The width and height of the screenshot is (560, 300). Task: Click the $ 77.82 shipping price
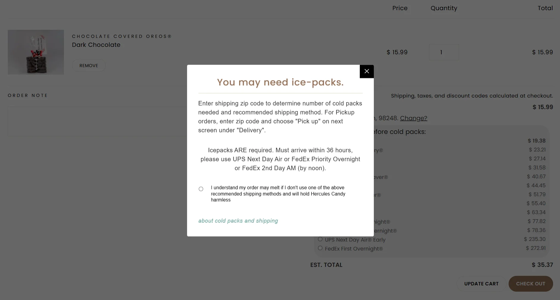536,221
